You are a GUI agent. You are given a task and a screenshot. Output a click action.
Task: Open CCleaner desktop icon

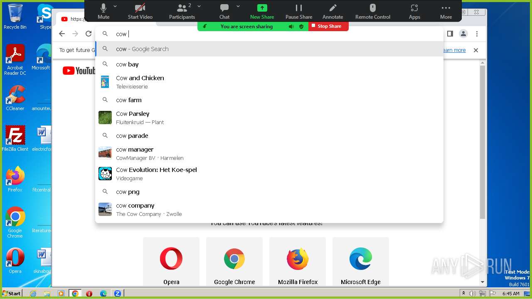[x=15, y=98]
